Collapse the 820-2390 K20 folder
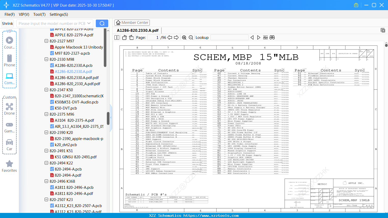The width and height of the screenshot is (388, 218). pyautogui.click(x=46, y=132)
